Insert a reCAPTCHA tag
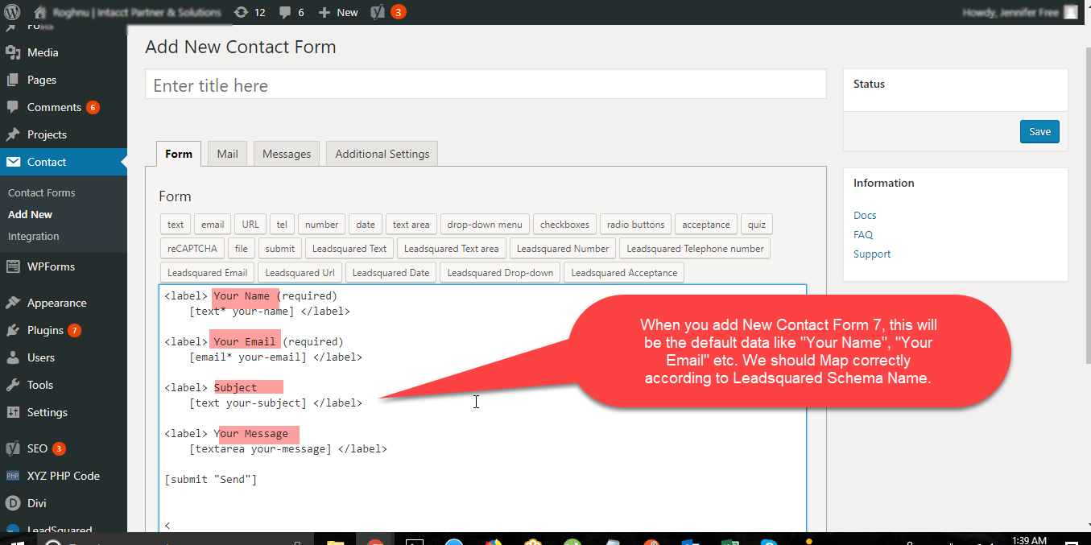The image size is (1091, 545). [x=192, y=249]
